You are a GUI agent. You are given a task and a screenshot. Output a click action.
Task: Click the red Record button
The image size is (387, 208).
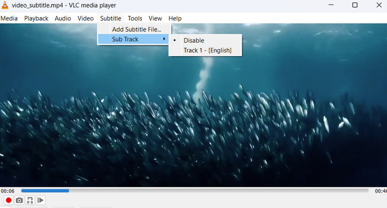[x=9, y=200]
